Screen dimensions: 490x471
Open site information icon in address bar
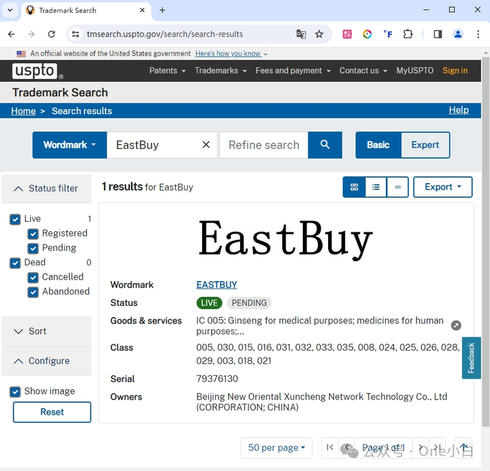(76, 34)
